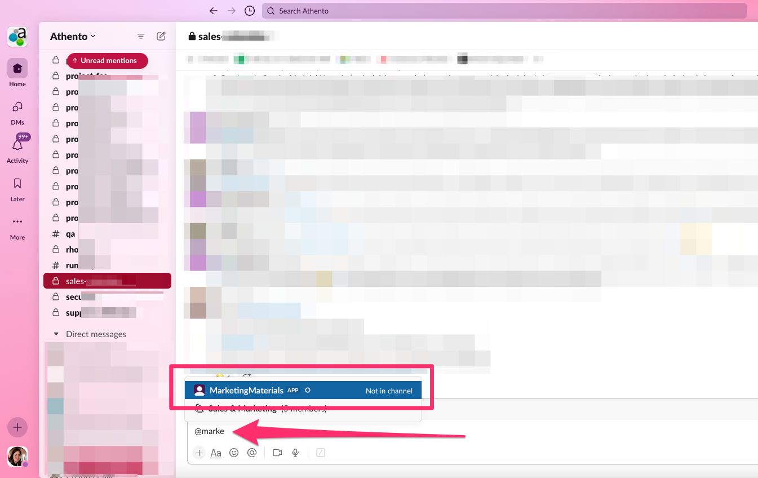Expand the plus menu in the composer
Screen dimensions: 758x478
tap(198, 453)
